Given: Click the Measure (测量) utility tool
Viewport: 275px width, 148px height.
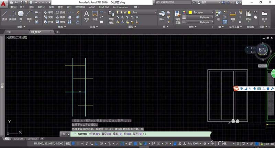Looking at the screenshot, I should click(233, 14).
